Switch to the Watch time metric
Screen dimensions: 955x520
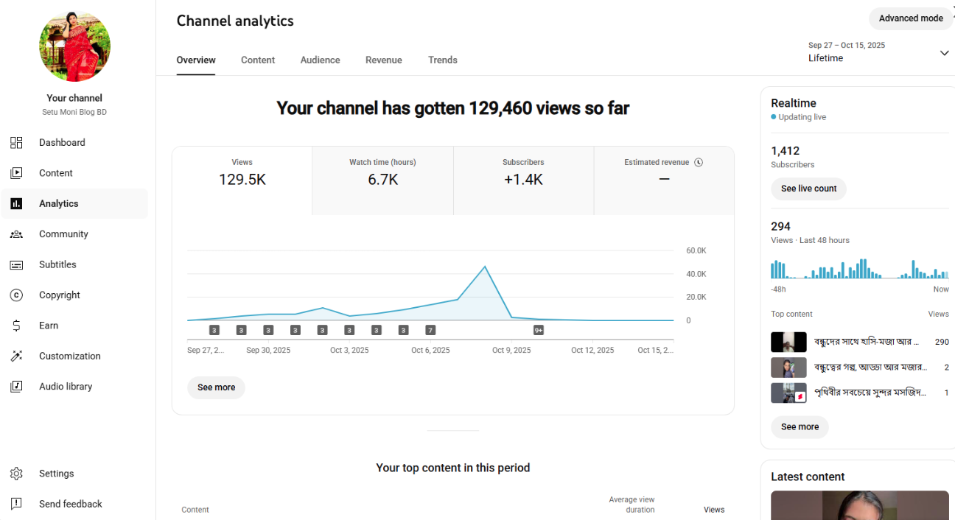pyautogui.click(x=382, y=179)
